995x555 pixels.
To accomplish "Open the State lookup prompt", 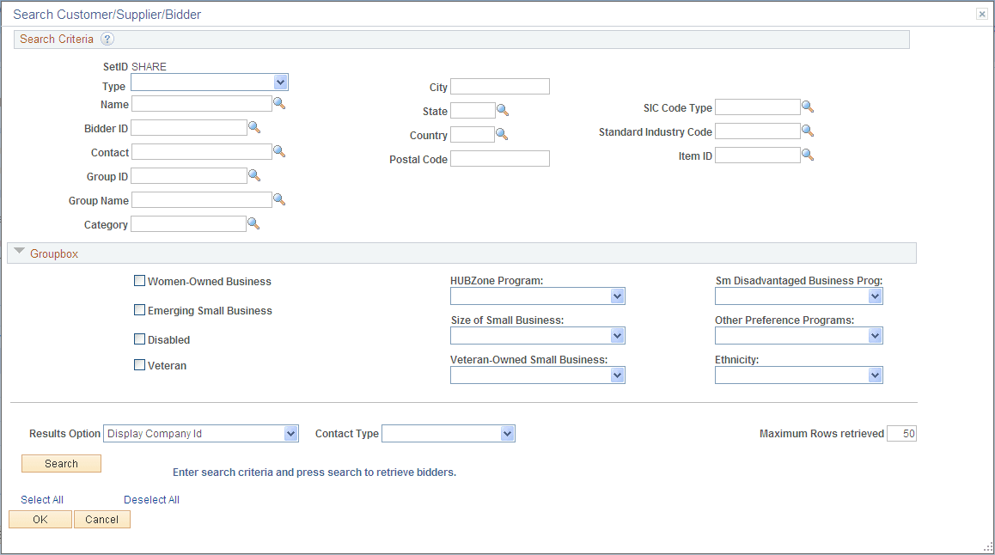I will tap(503, 110).
